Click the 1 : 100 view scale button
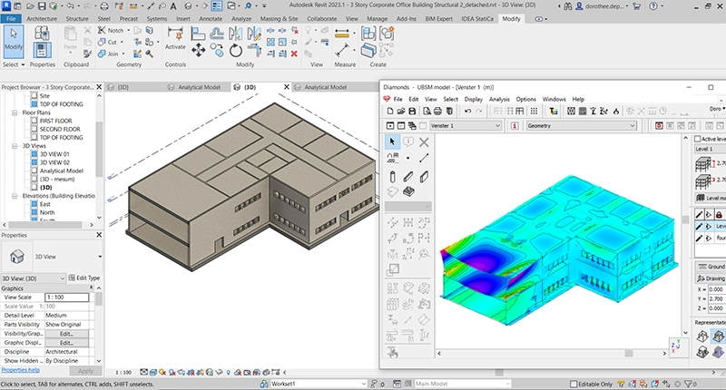 pyautogui.click(x=123, y=373)
